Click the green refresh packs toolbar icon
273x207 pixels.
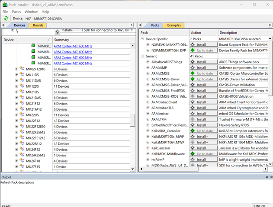click(x=6, y=19)
